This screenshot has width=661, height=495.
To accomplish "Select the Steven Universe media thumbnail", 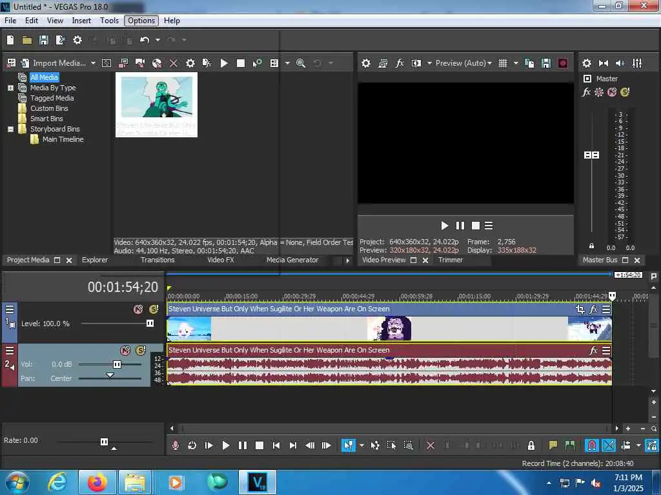I will point(156,105).
